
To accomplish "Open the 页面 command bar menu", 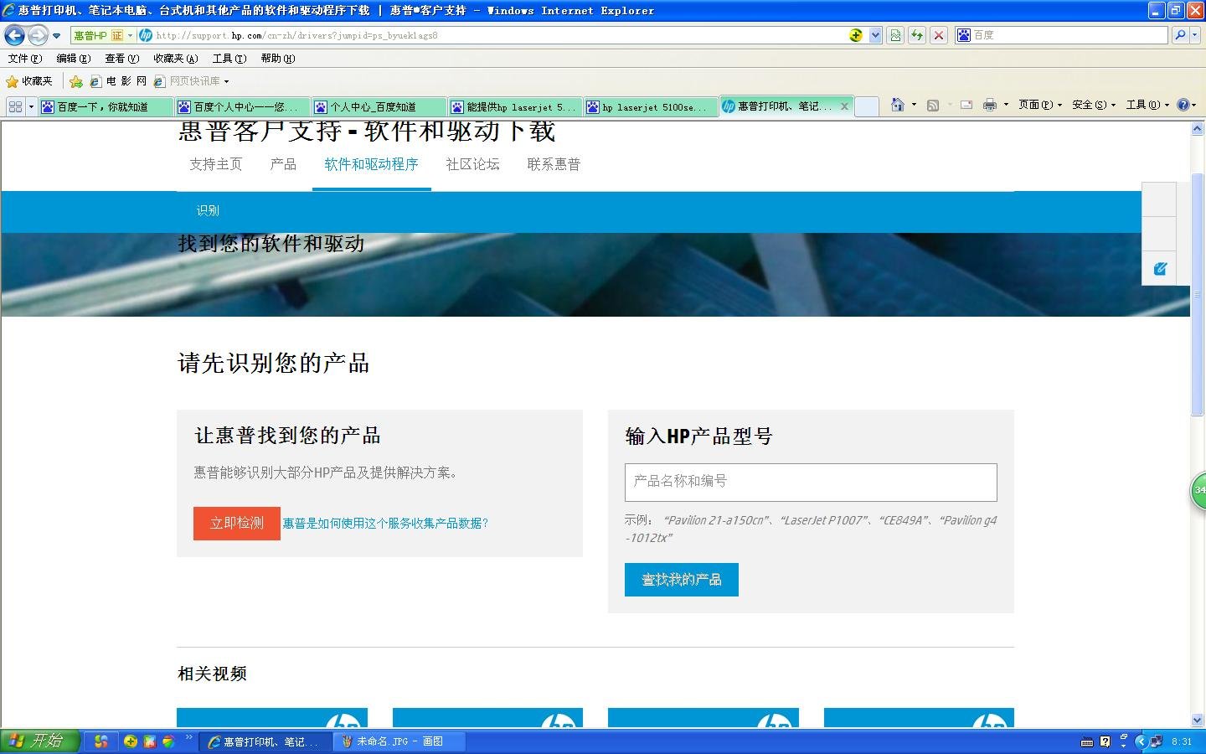I will tap(1040, 105).
